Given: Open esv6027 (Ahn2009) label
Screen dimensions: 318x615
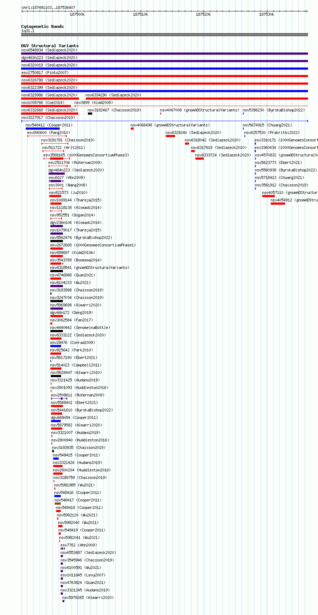Looking at the screenshot, I should point(67,177).
